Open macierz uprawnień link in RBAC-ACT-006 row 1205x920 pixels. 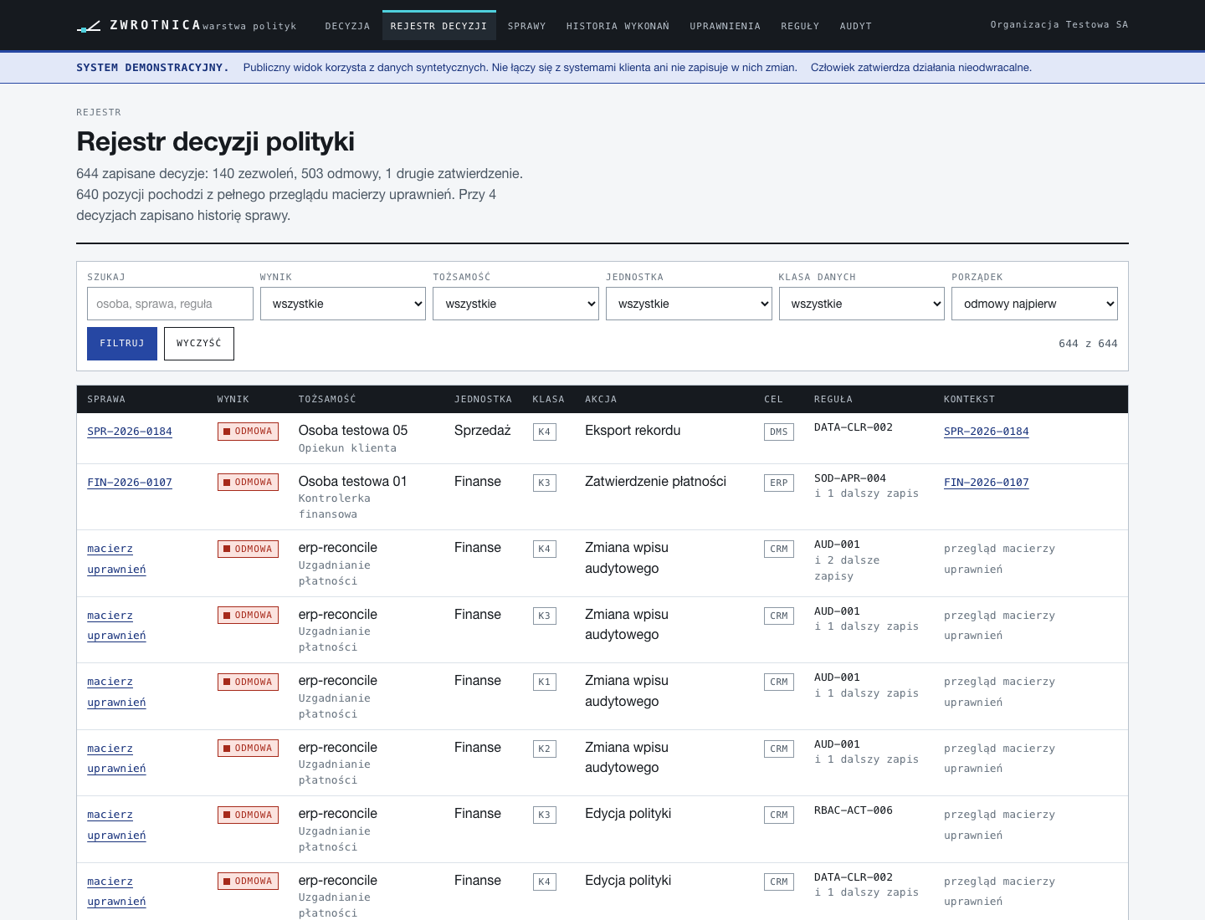(116, 825)
